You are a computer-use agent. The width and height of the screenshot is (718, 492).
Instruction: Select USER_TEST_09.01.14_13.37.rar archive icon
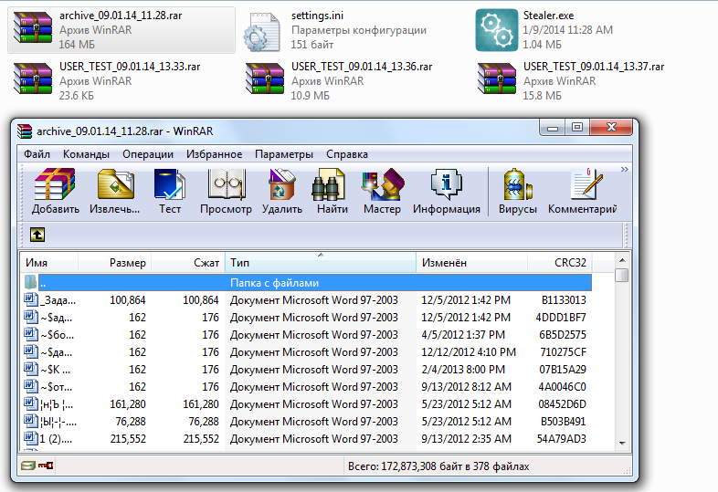tap(497, 79)
